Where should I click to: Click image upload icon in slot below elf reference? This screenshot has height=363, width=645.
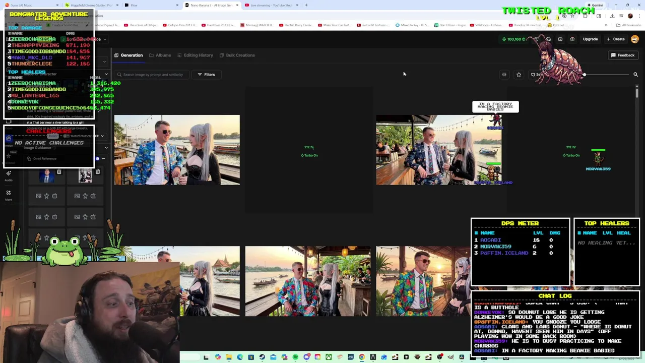pos(77,196)
